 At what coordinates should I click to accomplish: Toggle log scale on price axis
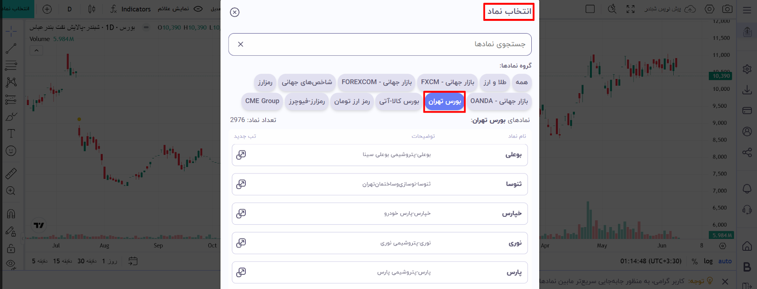point(708,261)
